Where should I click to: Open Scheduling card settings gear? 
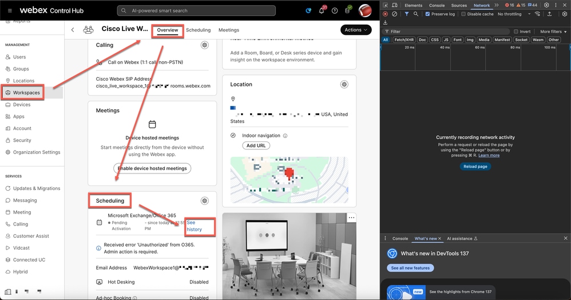pos(205,201)
